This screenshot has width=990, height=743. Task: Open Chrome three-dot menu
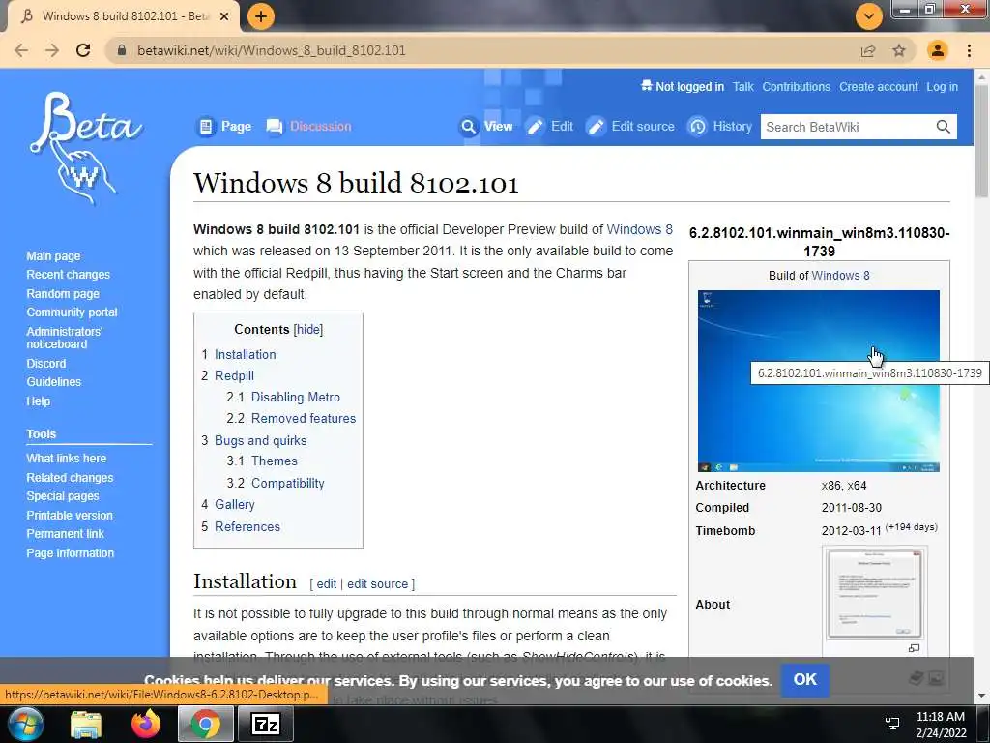(x=969, y=50)
